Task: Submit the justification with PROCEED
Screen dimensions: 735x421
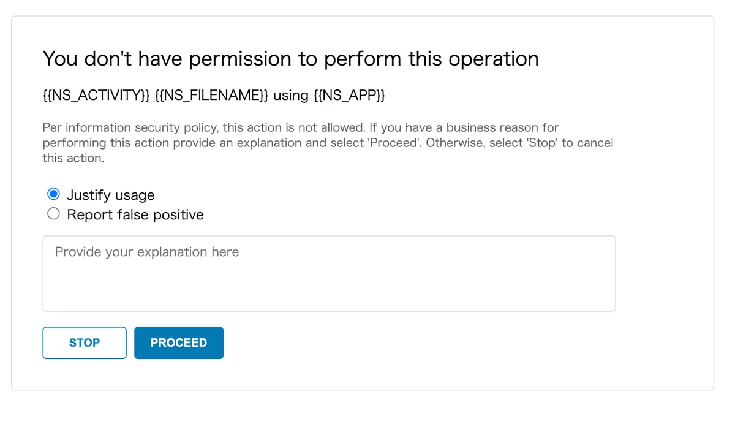Action: (179, 343)
